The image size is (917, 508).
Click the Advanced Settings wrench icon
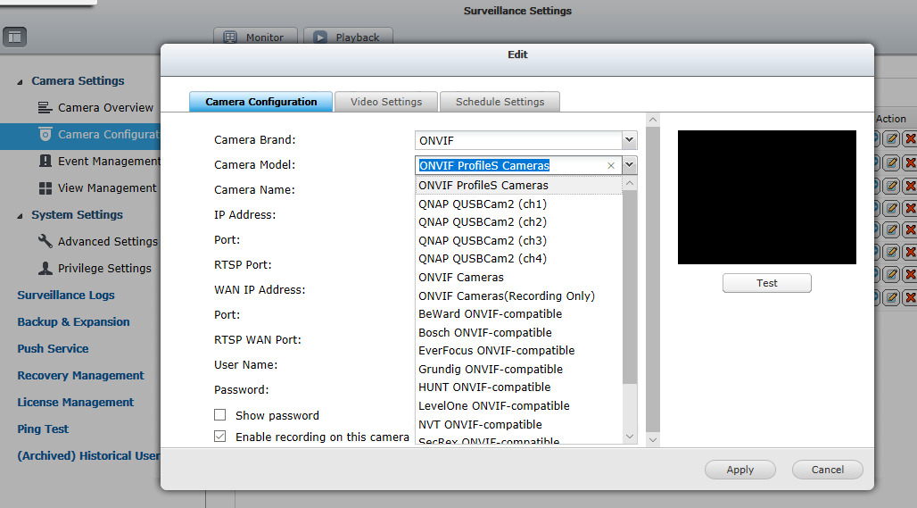click(45, 241)
